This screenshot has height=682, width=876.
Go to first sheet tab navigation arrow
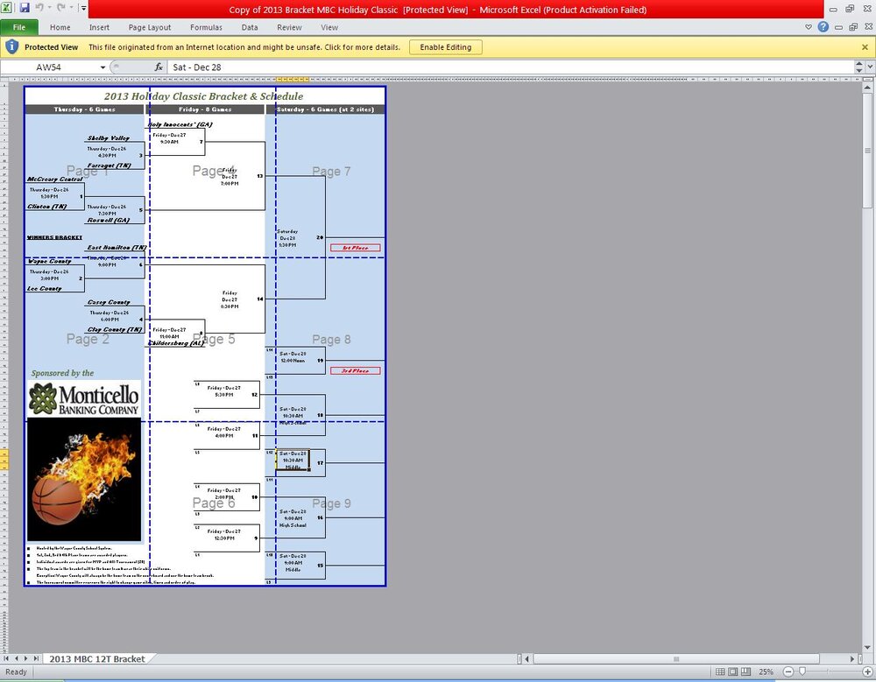[x=7, y=658]
